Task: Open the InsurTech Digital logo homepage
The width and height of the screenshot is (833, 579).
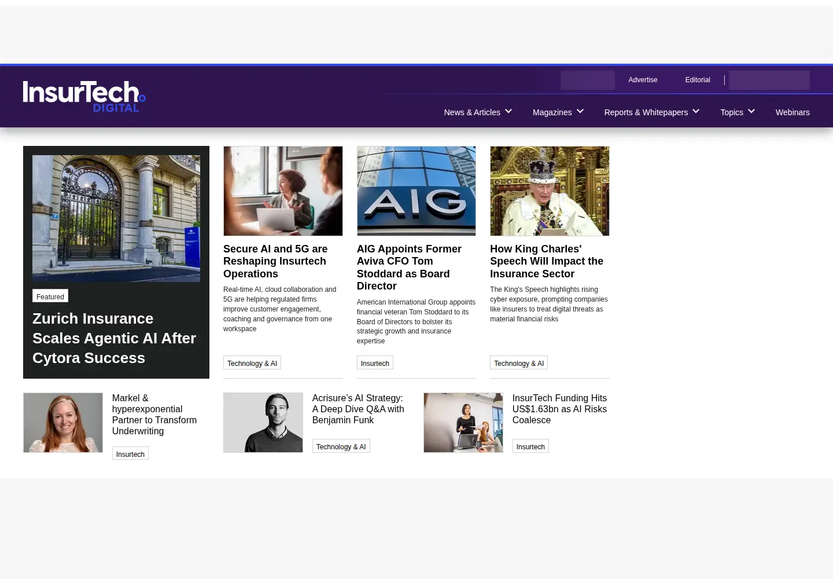Action: tap(84, 96)
